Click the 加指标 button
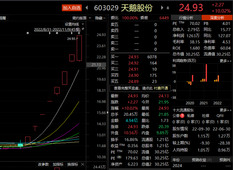The width and height of the screenshot is (233, 170). 58,164
